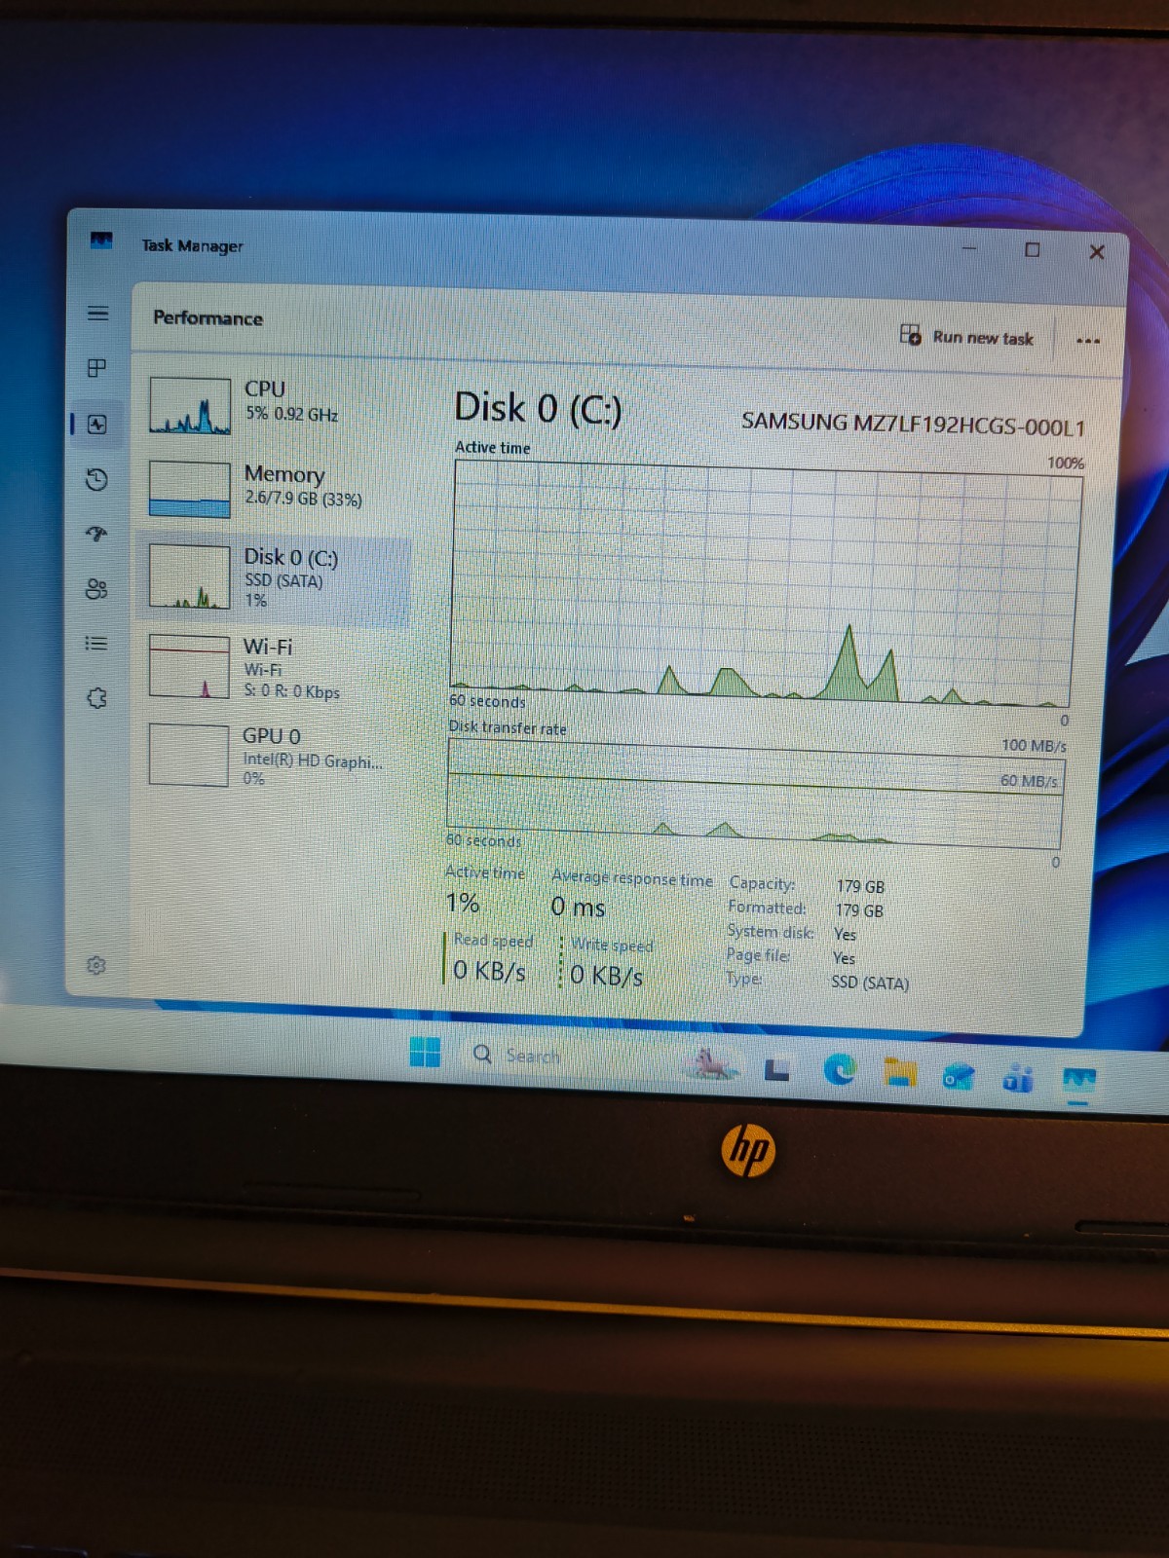Click the 1% Active time value

[463, 904]
